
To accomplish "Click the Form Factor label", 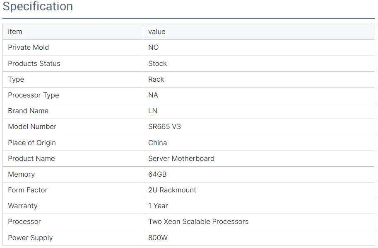I will (x=28, y=190).
